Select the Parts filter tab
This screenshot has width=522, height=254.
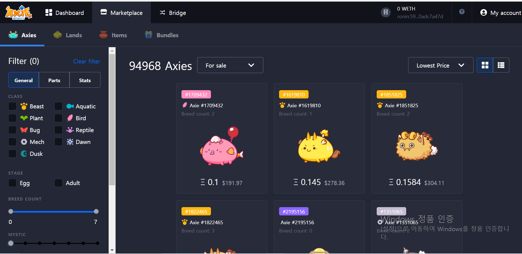pyautogui.click(x=54, y=80)
